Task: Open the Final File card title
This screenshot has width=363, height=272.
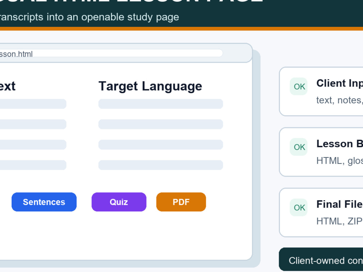Action: point(340,205)
